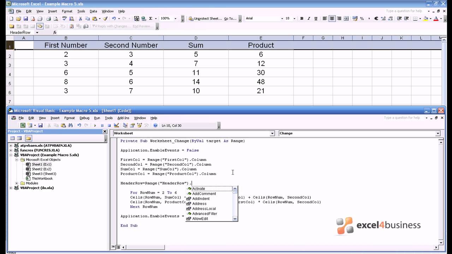Open the HeaderRow Name Box dropdown
The width and height of the screenshot is (452, 254).
pos(37,32)
